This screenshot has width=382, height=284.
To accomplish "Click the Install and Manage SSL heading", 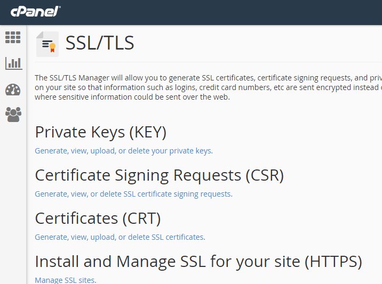I will (198, 262).
